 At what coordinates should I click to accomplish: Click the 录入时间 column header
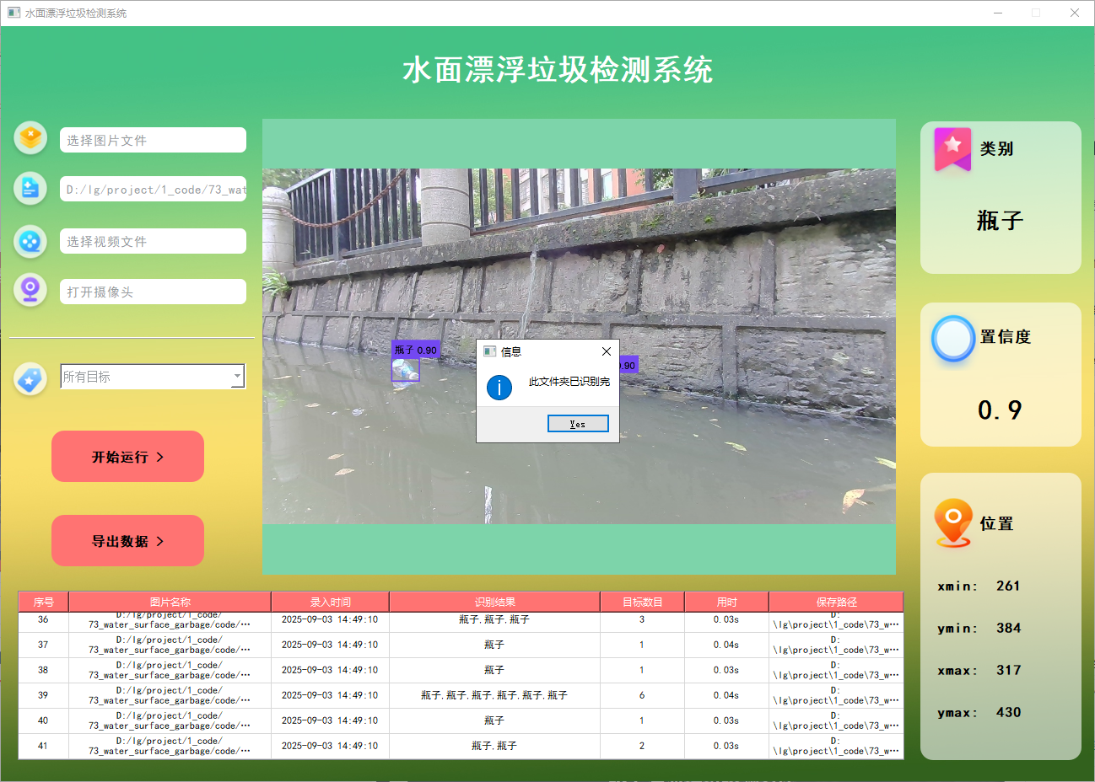click(x=330, y=602)
